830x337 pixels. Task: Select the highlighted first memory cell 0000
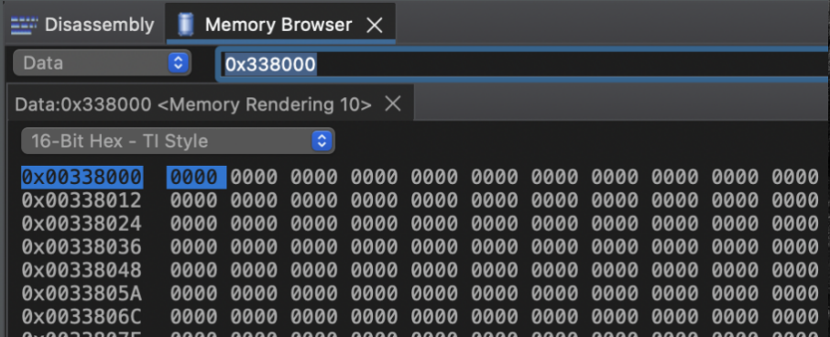coord(196,178)
